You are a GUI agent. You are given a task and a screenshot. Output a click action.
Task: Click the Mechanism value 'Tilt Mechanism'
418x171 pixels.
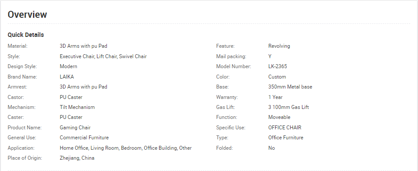tap(77, 107)
